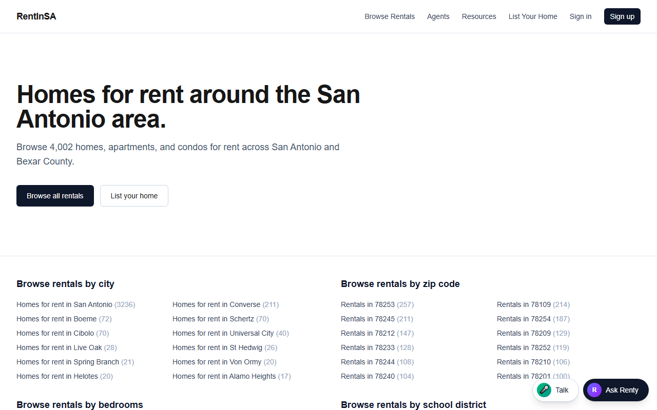Open Homes for rent in Von Ormy

224,362
